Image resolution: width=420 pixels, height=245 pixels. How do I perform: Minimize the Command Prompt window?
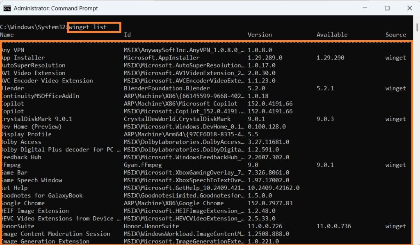(x=365, y=8)
